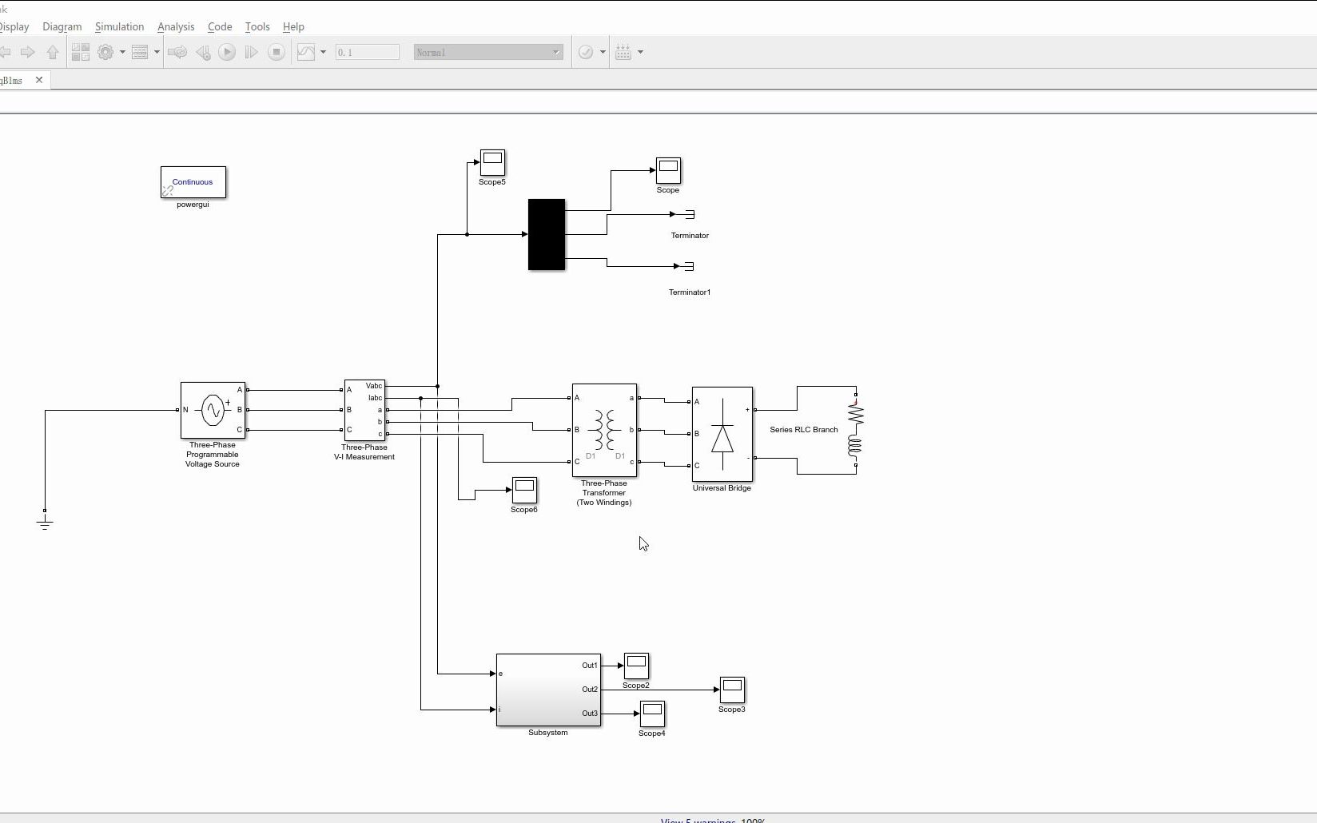The image size is (1317, 823).
Task: Click the 'Scope6' label text
Action: pos(524,510)
